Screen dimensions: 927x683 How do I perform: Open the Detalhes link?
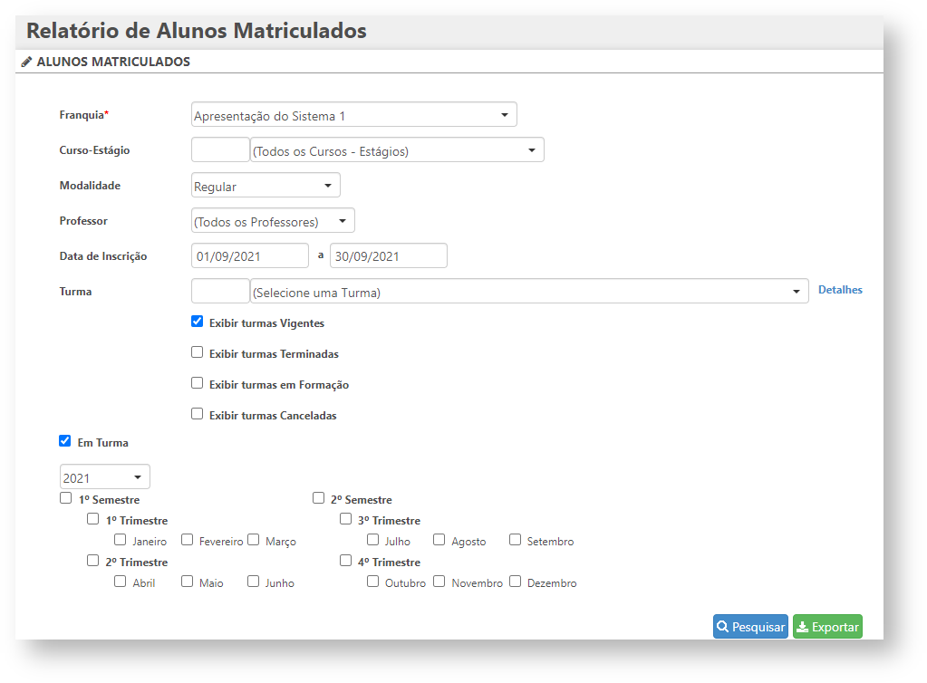point(840,290)
